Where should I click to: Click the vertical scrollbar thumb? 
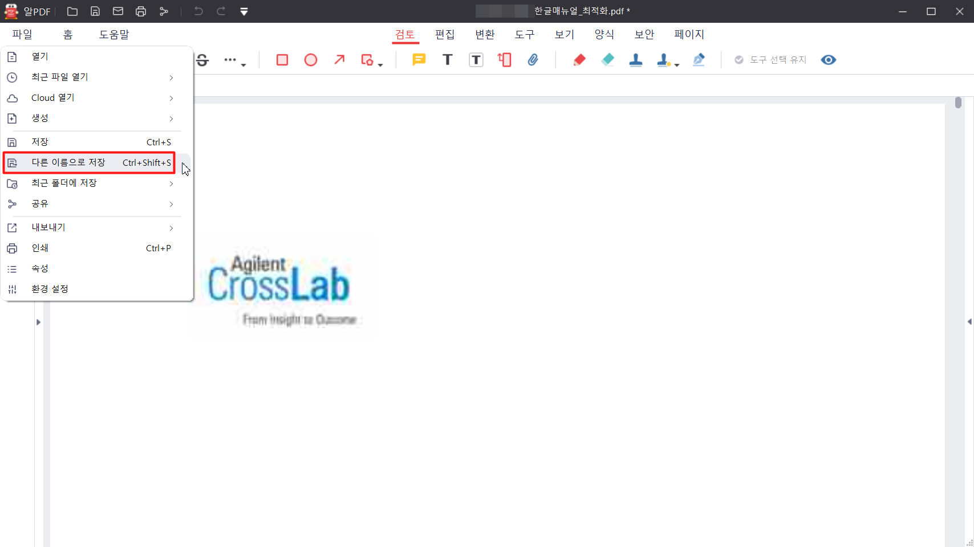tap(958, 103)
